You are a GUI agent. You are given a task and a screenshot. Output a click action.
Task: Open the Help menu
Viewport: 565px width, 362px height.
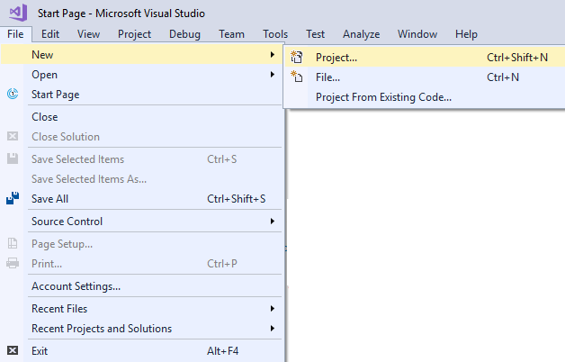[466, 34]
